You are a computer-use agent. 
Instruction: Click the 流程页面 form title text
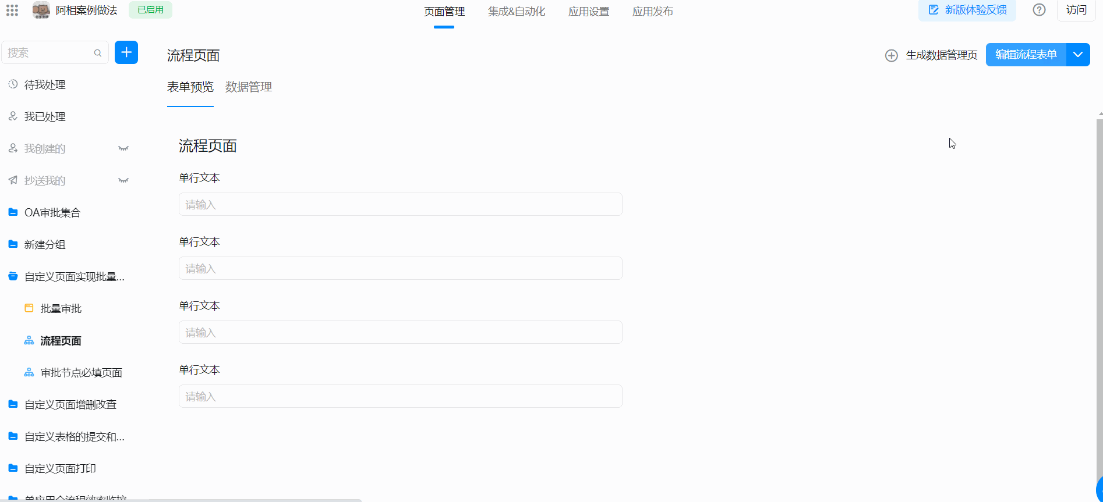[x=208, y=146]
